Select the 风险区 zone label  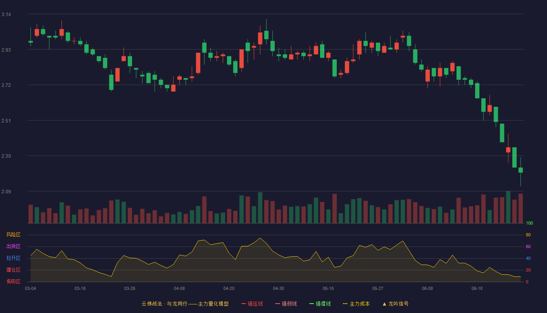[13, 235]
